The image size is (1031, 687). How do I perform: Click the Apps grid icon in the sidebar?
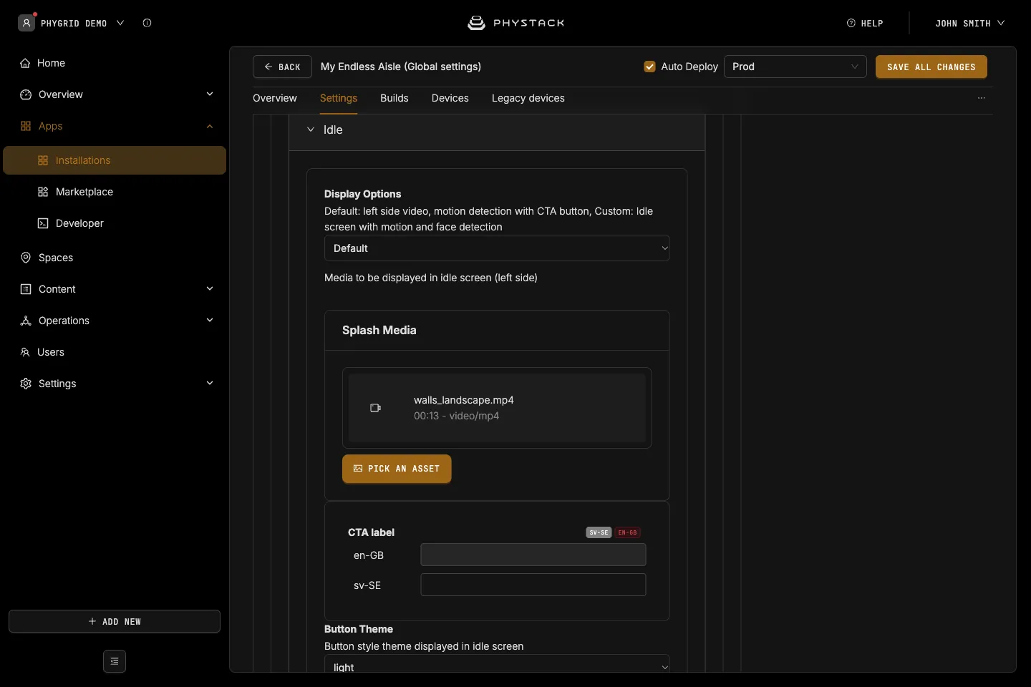[26, 126]
